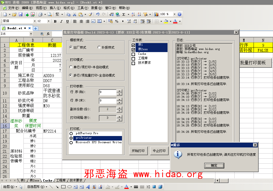Uncheck the 表2xxx worksheet checkbox

(x=133, y=50)
